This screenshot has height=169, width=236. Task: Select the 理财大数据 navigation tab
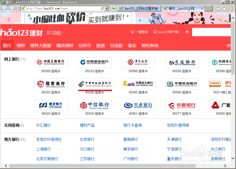(41, 45)
